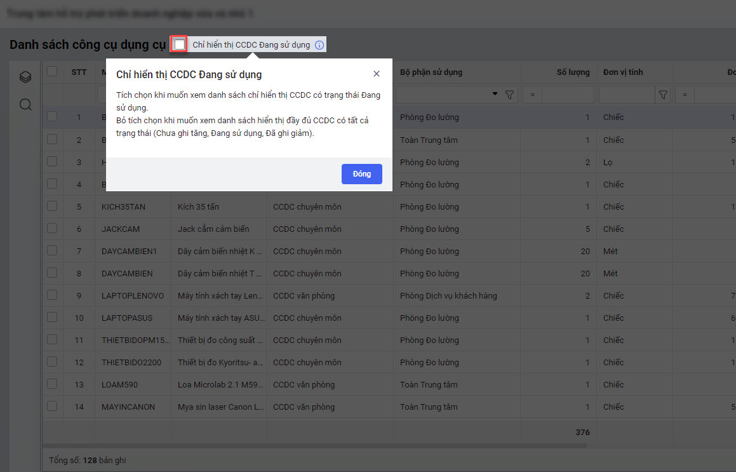The image size is (736, 472).
Task: Click the stacked layers icon in sidebar
Action: (25, 78)
